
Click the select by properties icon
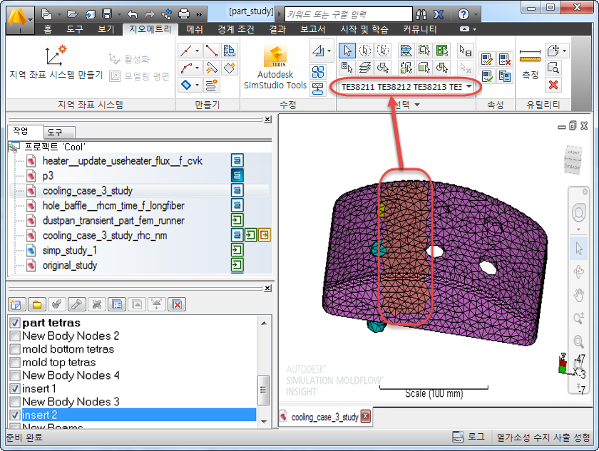(x=347, y=68)
